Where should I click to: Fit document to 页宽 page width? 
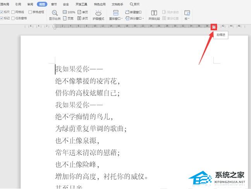tap(68, 18)
